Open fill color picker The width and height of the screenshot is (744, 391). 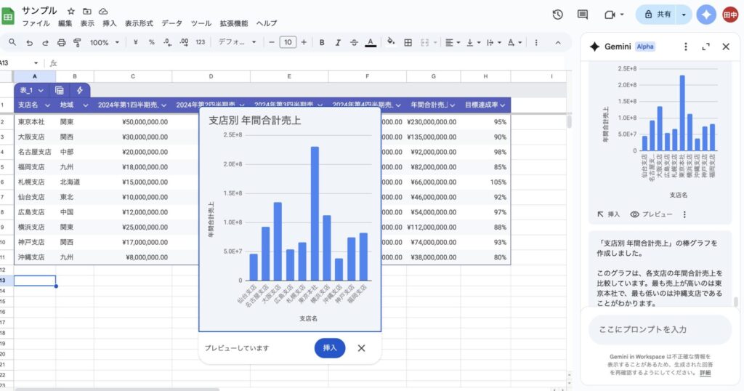click(390, 41)
